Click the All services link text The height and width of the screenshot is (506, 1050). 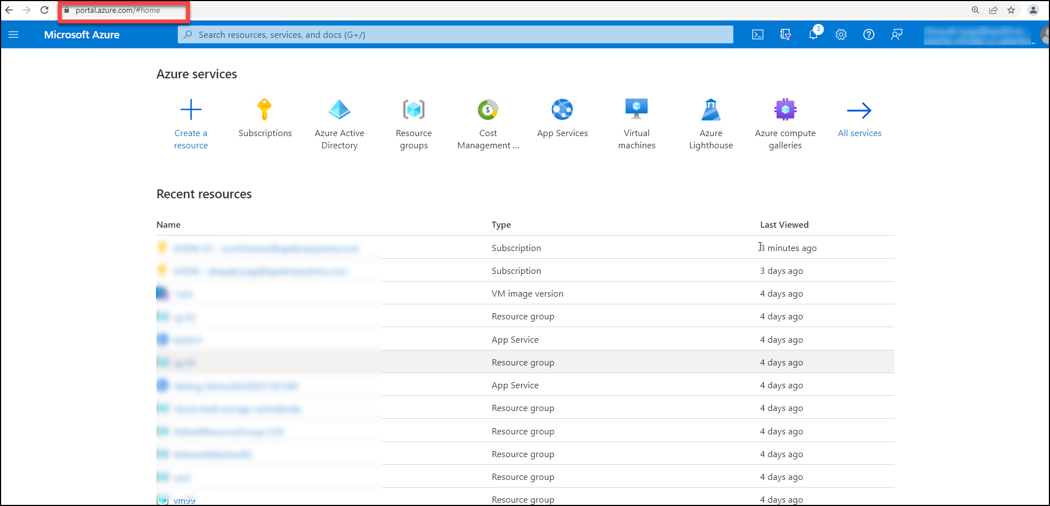coord(859,133)
